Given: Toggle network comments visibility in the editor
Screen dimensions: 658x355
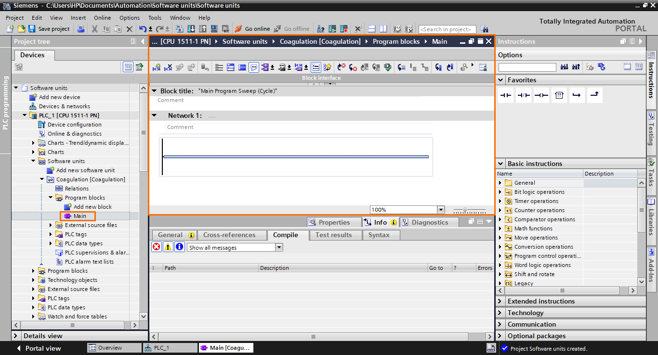Looking at the screenshot, I should click(253, 67).
